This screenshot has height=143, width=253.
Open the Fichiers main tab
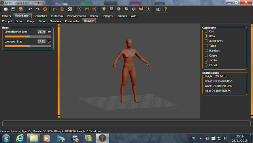pos(6,16)
